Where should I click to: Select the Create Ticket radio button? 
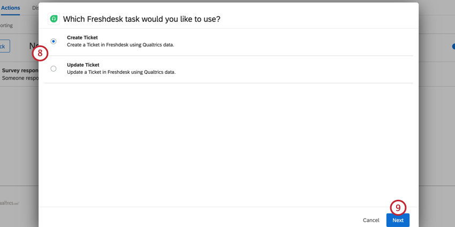[54, 42]
